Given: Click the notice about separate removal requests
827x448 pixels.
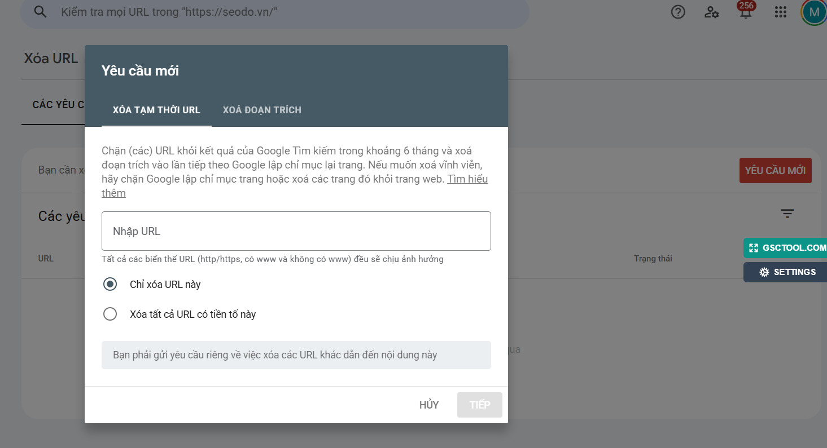Looking at the screenshot, I should tap(296, 355).
